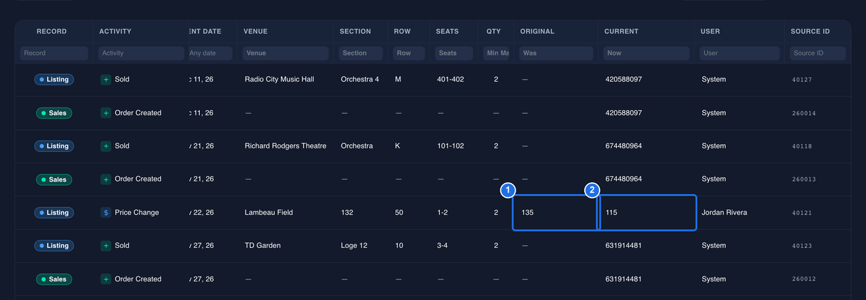Viewport: 866px width, 300px height.
Task: Sort by the SEATS column header
Action: coord(448,31)
